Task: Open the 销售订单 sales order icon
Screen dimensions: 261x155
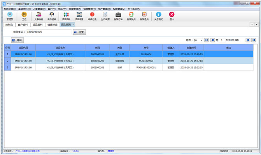Action: click(118, 16)
